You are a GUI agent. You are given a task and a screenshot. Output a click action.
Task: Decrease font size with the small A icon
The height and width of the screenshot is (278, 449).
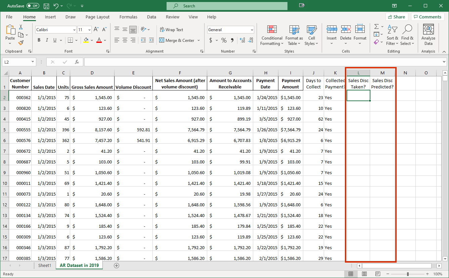tap(104, 30)
